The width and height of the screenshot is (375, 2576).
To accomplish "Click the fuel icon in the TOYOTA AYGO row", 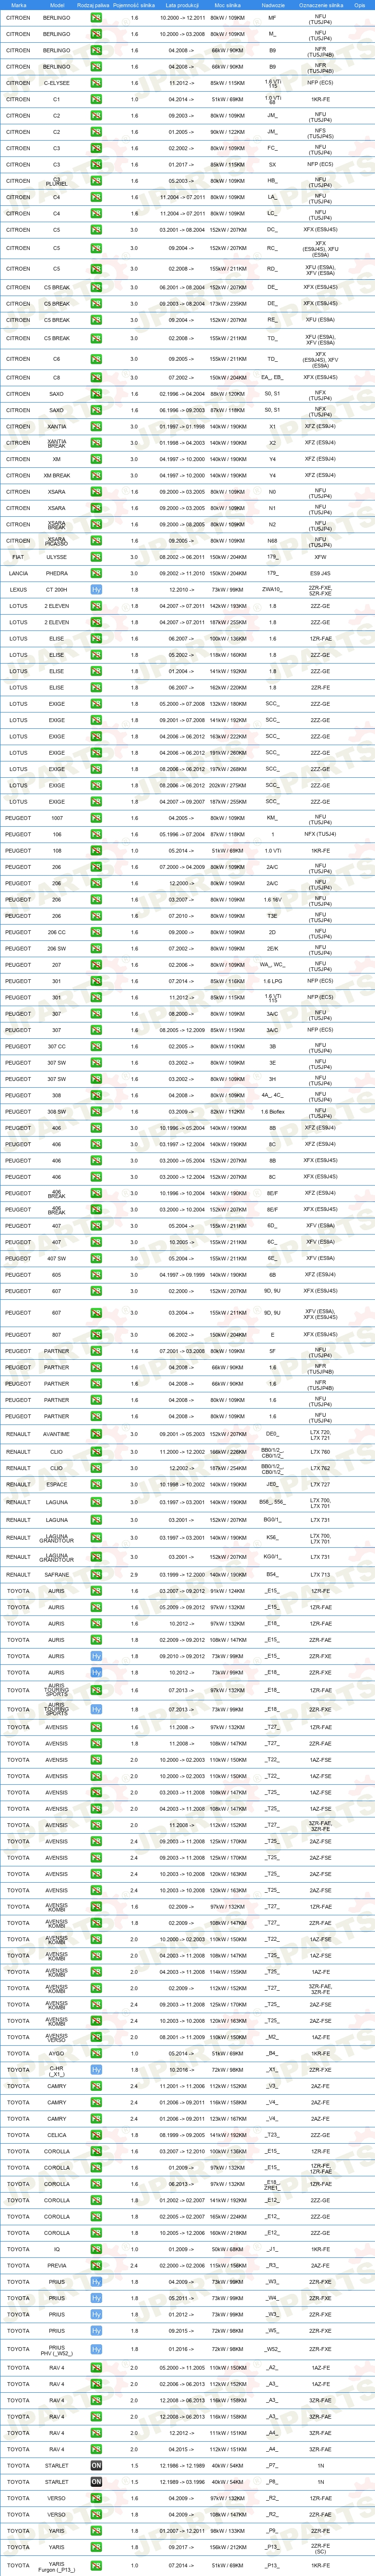I will pos(96,2053).
